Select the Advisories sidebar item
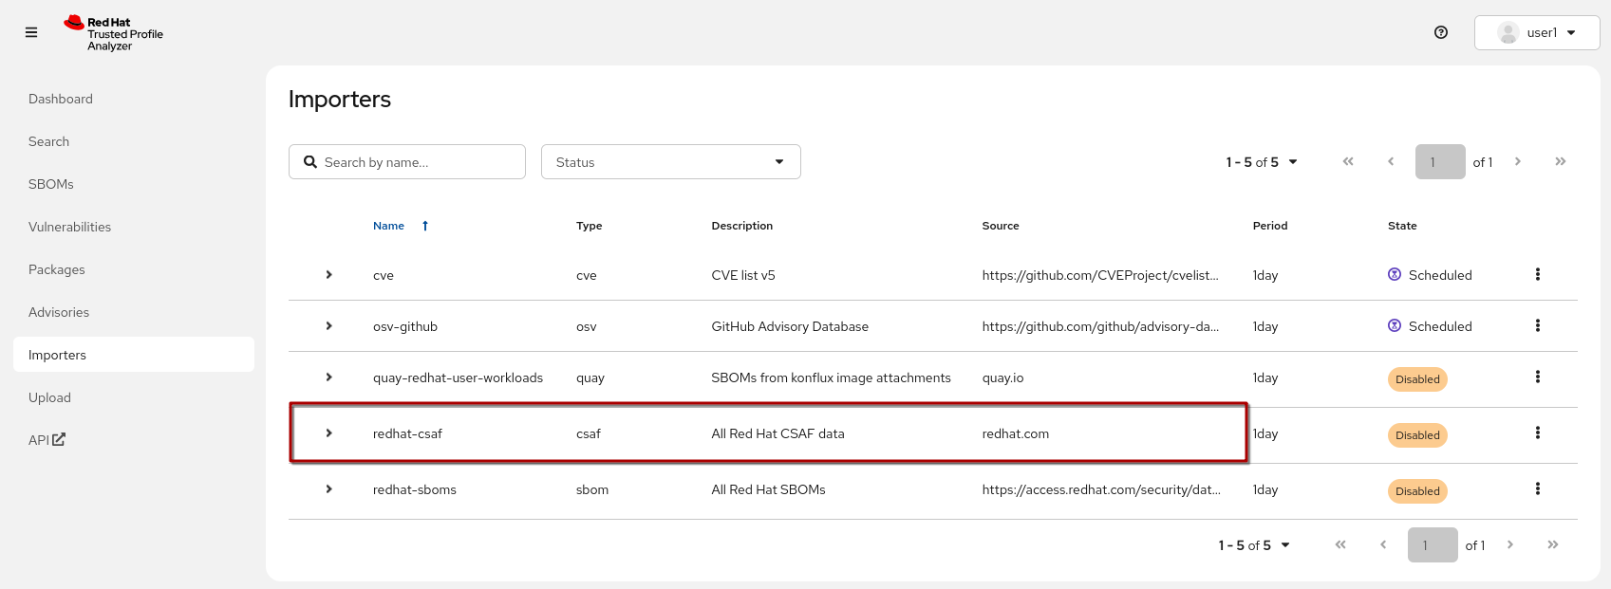The height and width of the screenshot is (589, 1611). pyautogui.click(x=59, y=312)
